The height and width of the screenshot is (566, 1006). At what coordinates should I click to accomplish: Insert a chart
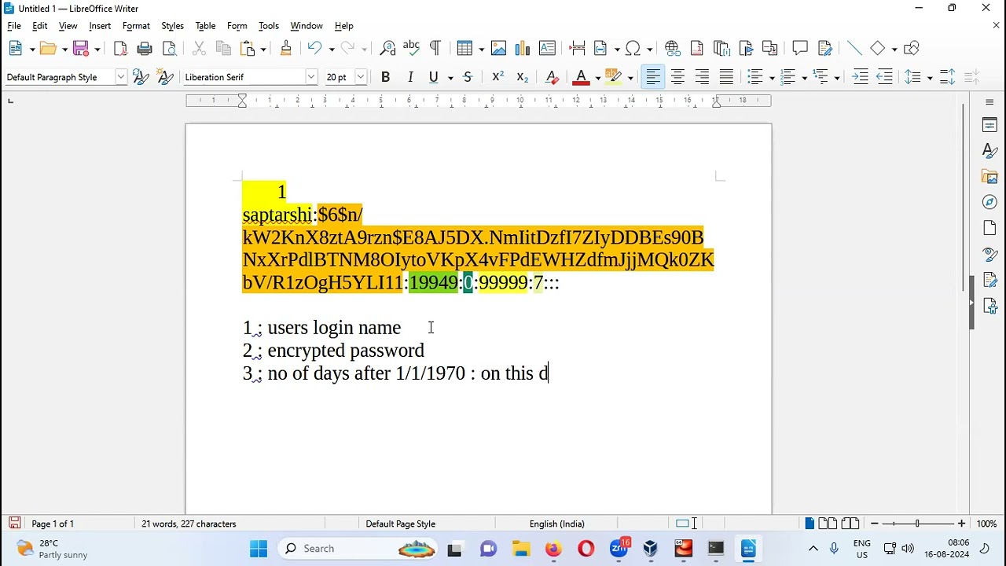click(x=523, y=49)
